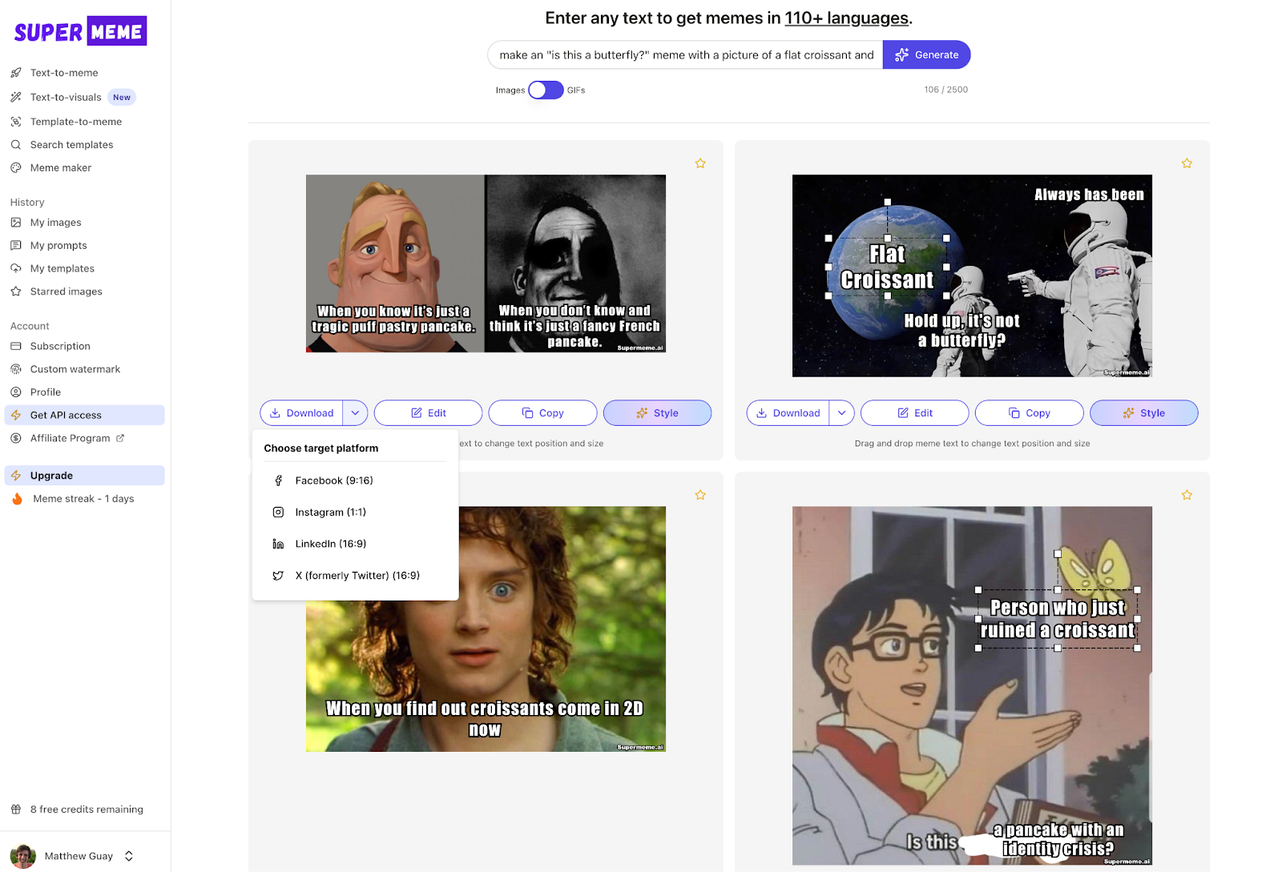Viewport: 1282px width, 872px height.
Task: Click the SUPERMEME logo
Action: pyautogui.click(x=79, y=30)
